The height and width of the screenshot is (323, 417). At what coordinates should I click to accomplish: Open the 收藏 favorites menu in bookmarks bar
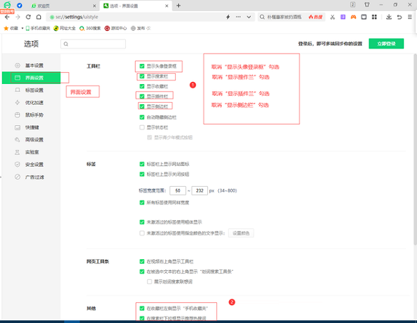(12, 28)
